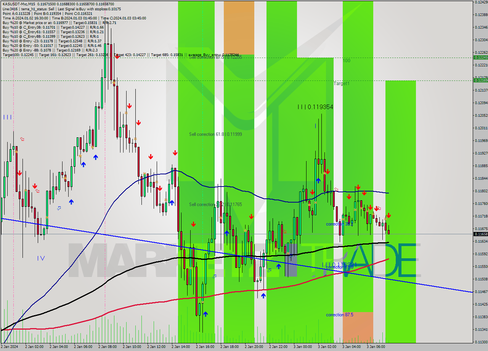Select the '2 Jan 20:00' time axis label

pyautogui.click(x=254, y=347)
